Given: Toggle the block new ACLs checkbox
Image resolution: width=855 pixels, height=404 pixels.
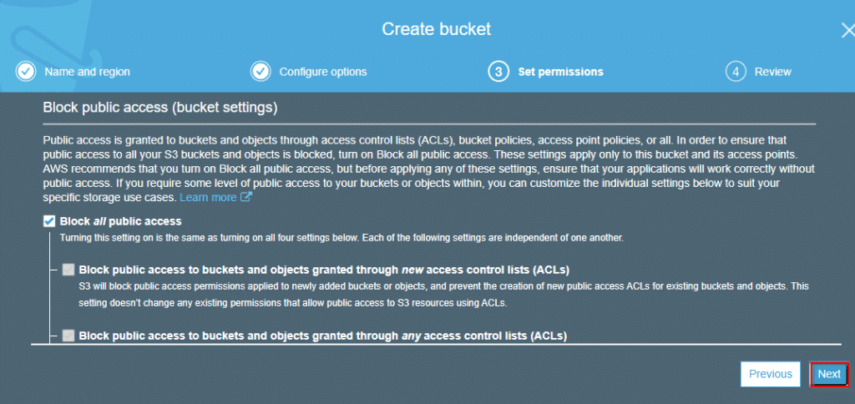Looking at the screenshot, I should tap(68, 270).
